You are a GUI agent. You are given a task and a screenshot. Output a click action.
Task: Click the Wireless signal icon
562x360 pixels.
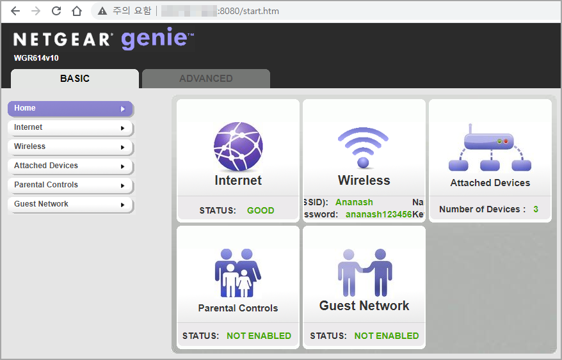pos(363,147)
